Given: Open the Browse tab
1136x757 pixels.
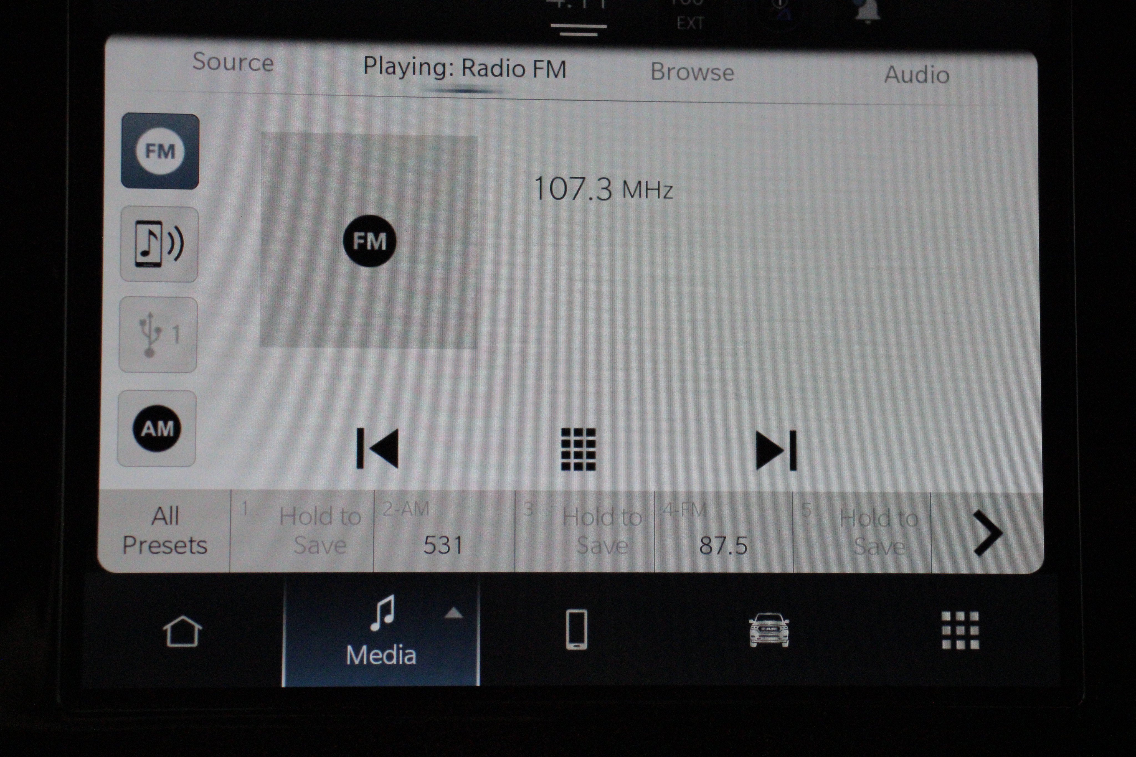Looking at the screenshot, I should 692,72.
